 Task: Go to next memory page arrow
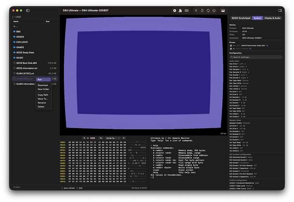tap(124, 138)
